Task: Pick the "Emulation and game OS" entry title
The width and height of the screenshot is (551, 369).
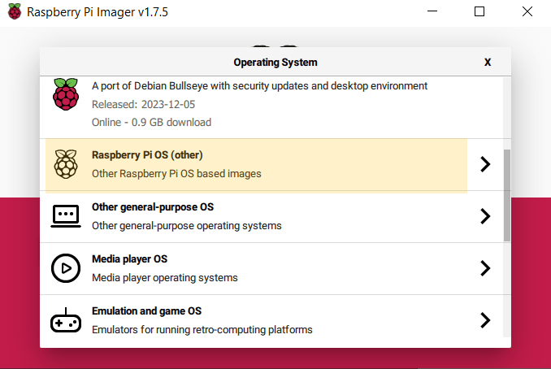Action: [146, 311]
